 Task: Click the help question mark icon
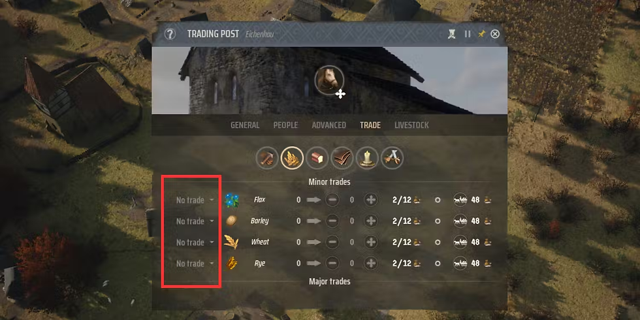pyautogui.click(x=170, y=34)
